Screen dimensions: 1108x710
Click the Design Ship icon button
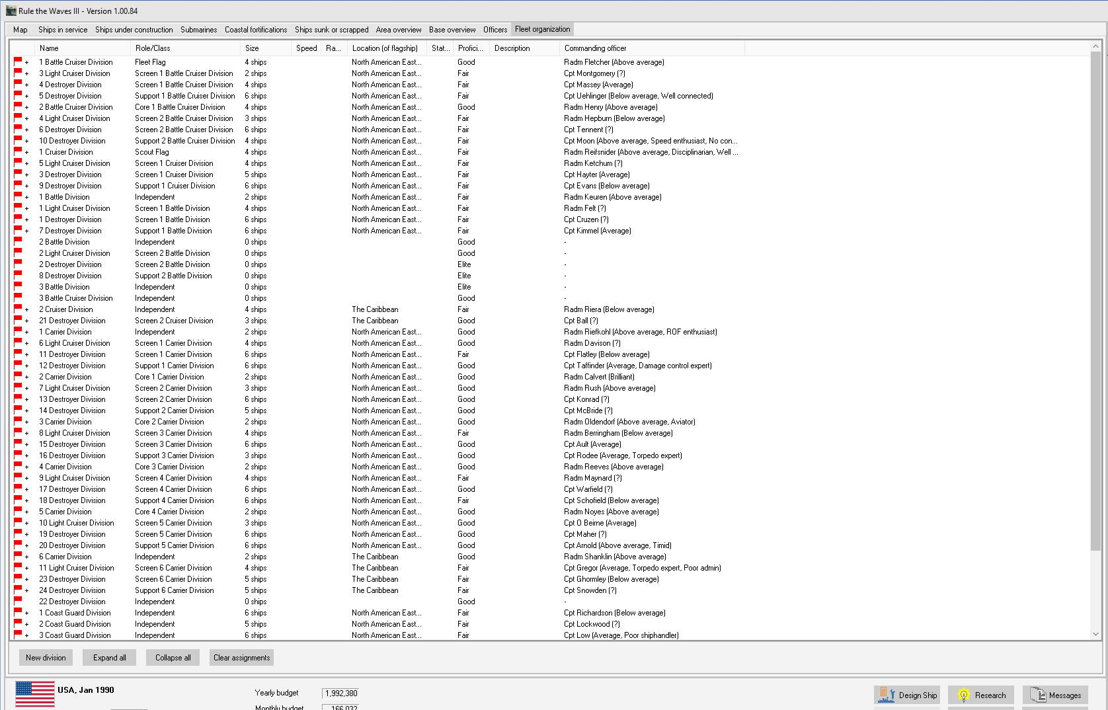[907, 695]
